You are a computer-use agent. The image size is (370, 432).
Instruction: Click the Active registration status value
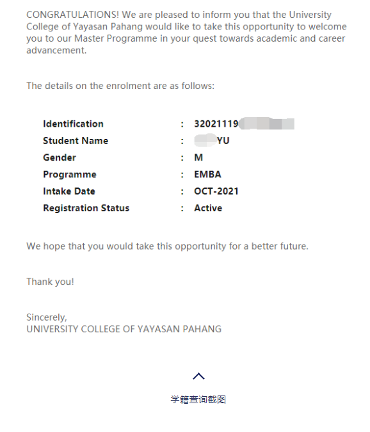point(208,208)
